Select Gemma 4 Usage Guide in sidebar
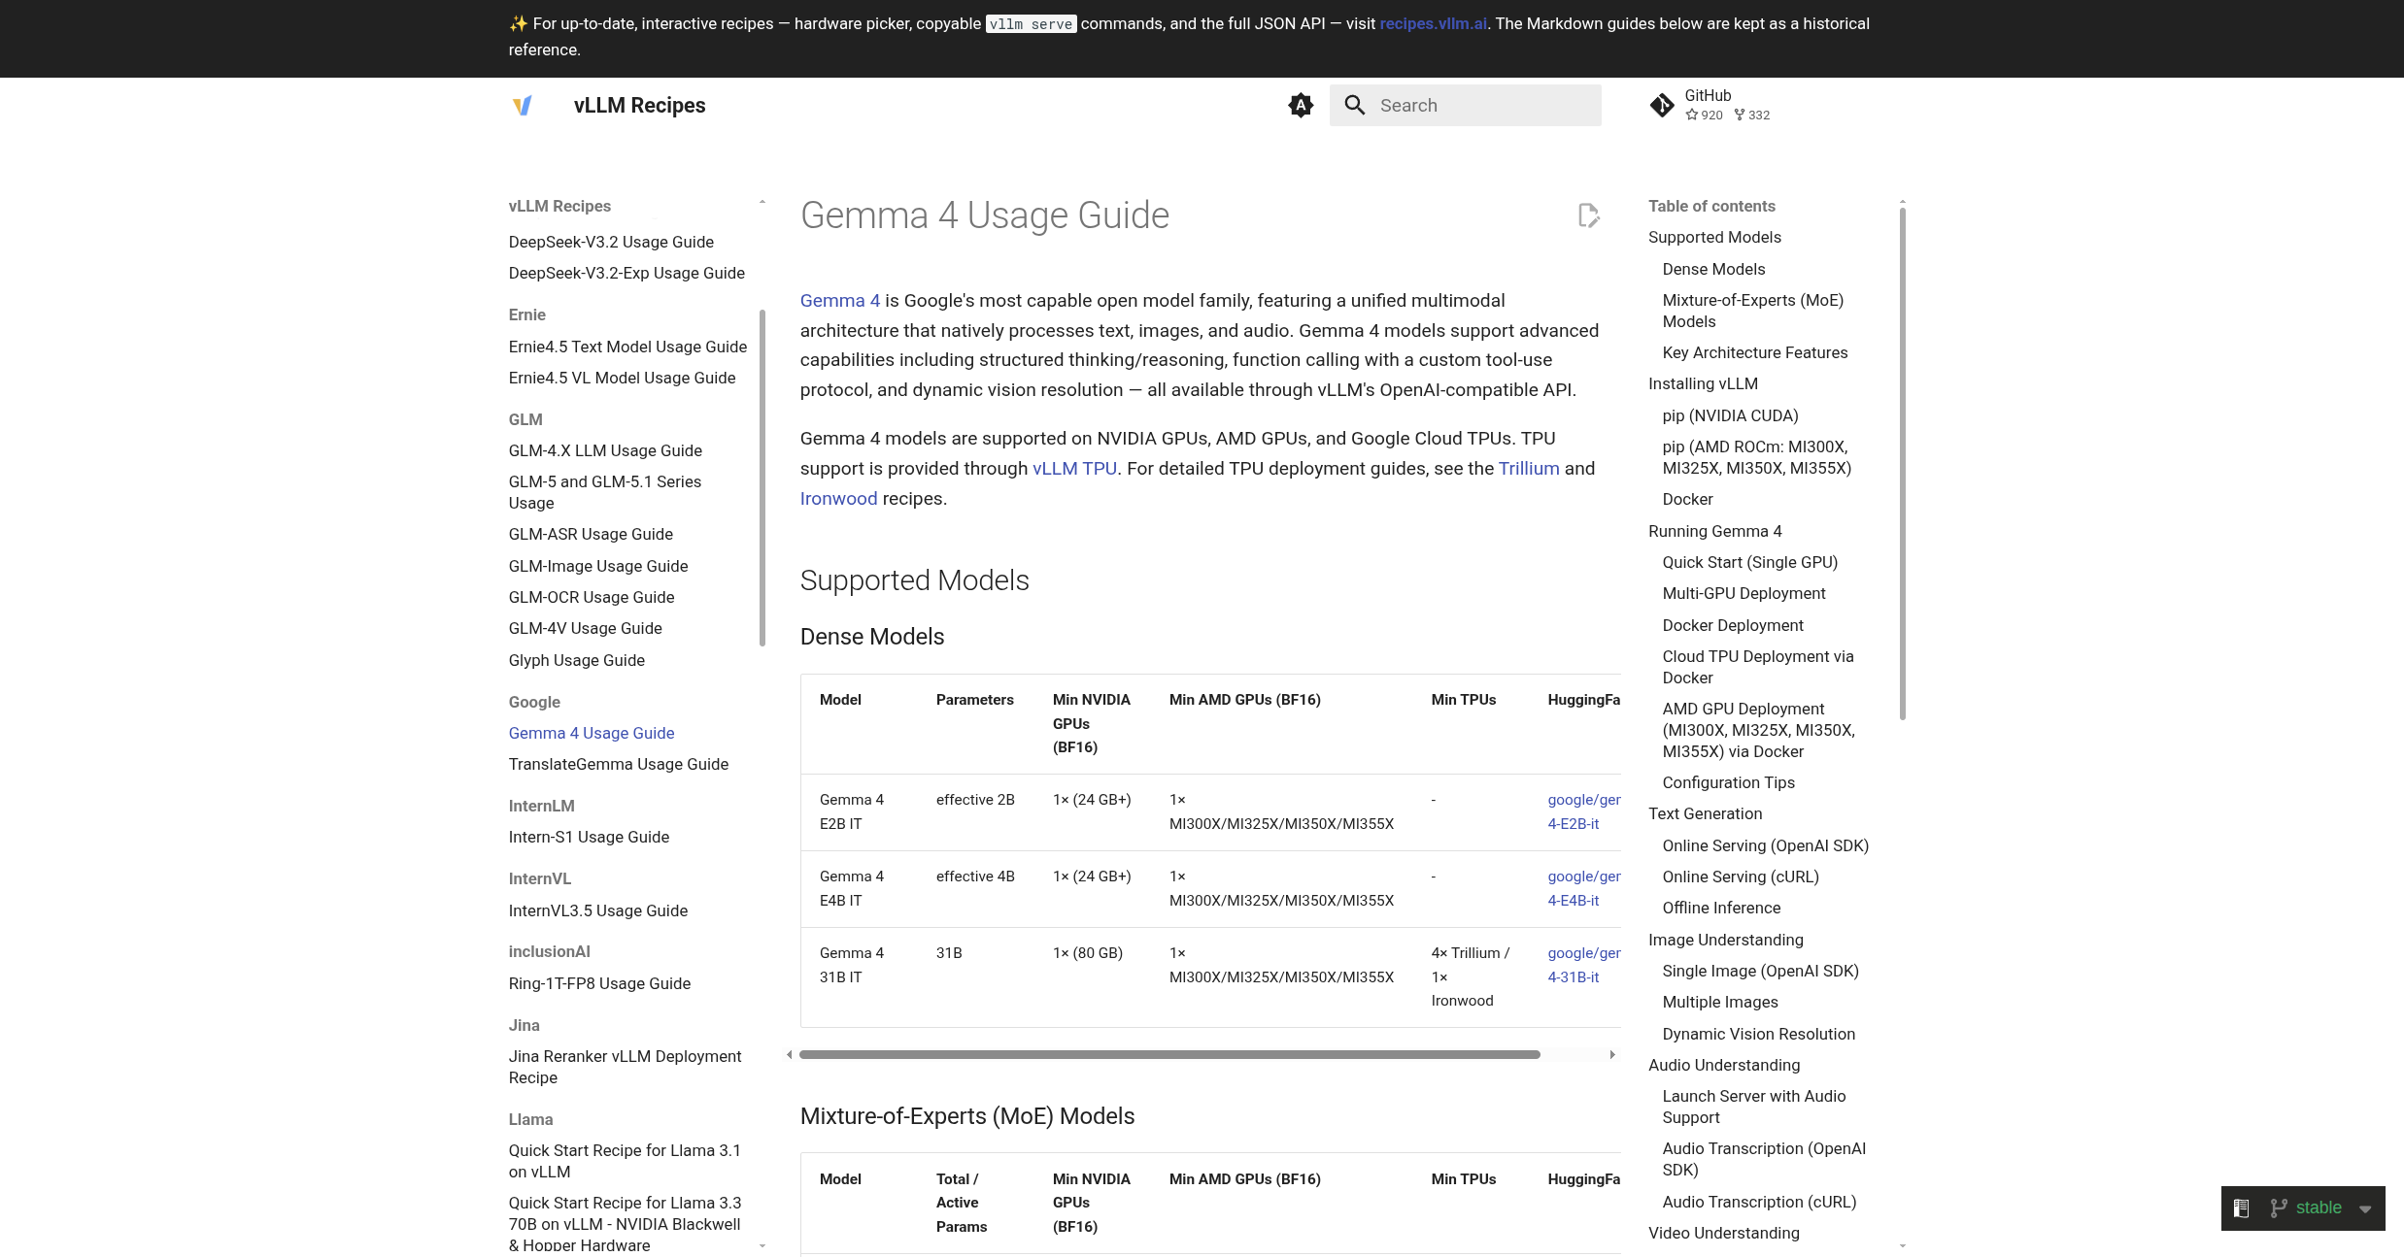 coord(592,733)
